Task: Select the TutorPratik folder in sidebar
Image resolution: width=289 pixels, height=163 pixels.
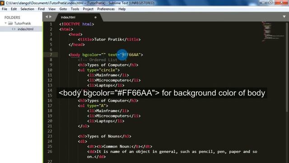Action: (x=23, y=24)
